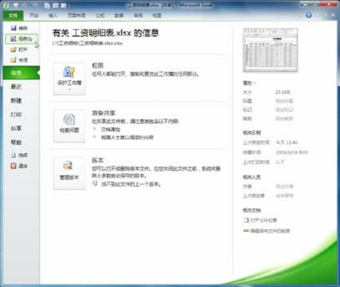The height and width of the screenshot is (287, 340).
Task: Click the 打开文件位置 (Open File Location) link
Action: (260, 220)
